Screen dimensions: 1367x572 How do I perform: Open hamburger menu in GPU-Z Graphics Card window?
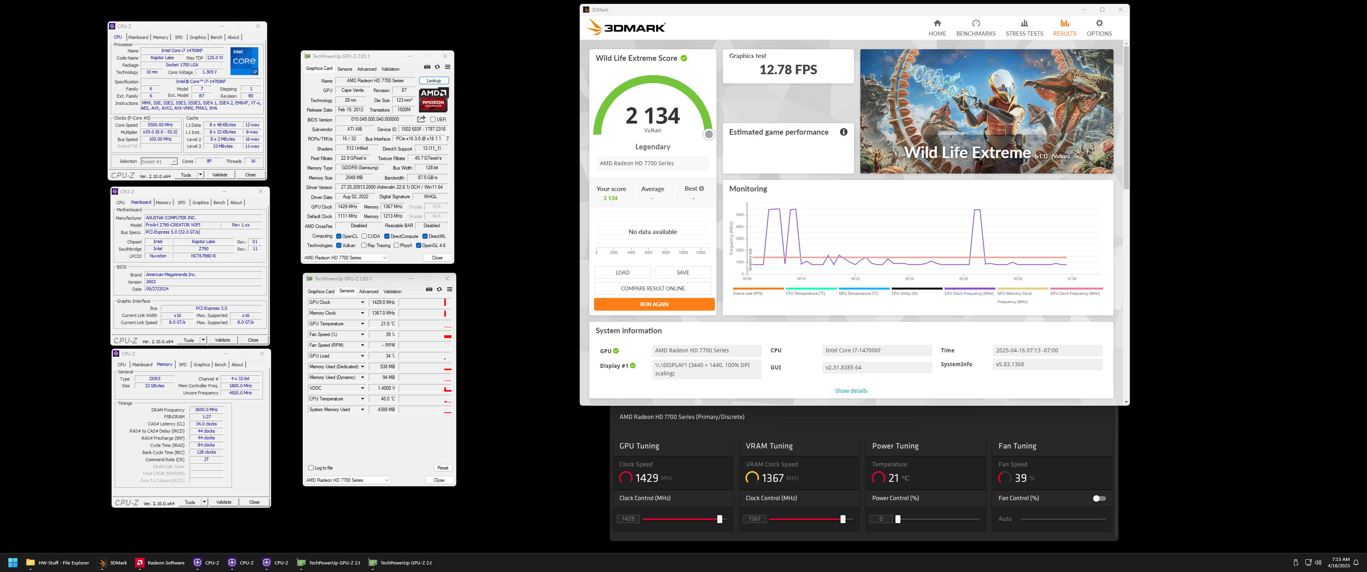point(447,67)
